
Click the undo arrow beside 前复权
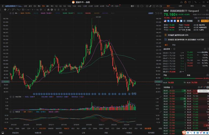(x=156, y=13)
